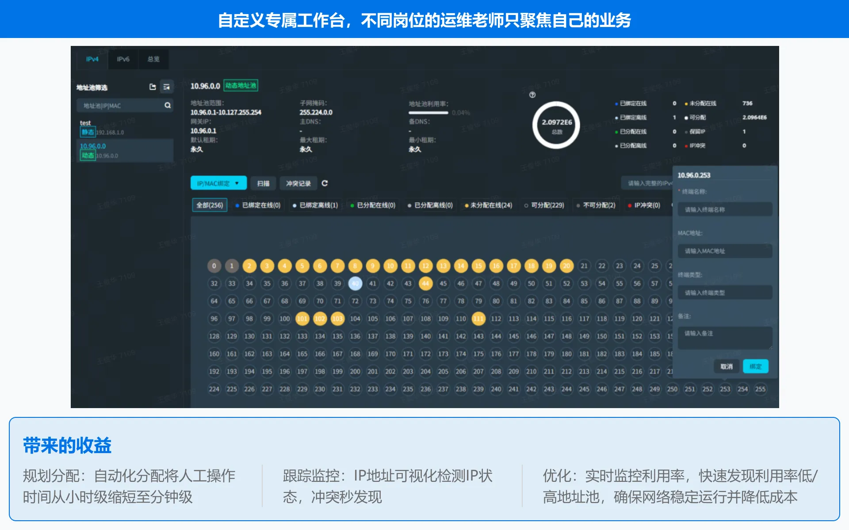Filter by 未分配在线(24)
Viewport: 849px width, 530px height.
488,205
